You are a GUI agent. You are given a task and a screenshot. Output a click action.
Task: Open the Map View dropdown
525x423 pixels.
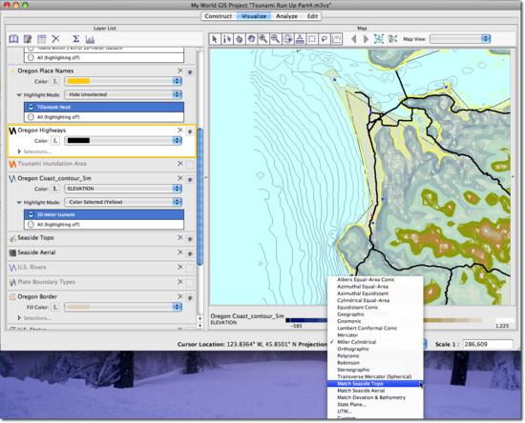460,39
